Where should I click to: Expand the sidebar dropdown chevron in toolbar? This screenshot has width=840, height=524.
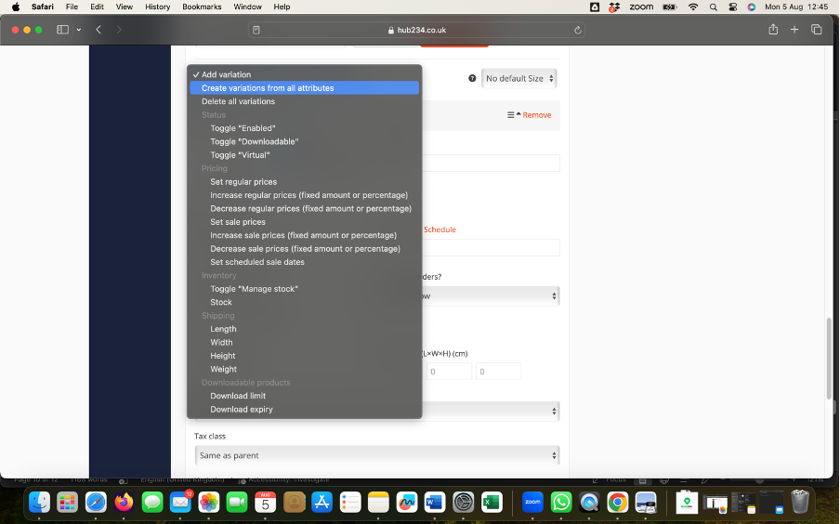[79, 30]
